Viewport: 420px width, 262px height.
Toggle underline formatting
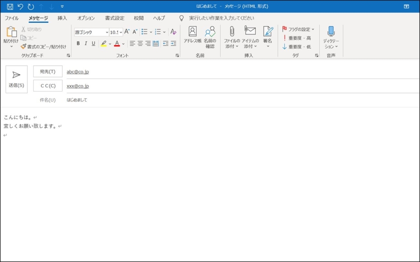93,43
